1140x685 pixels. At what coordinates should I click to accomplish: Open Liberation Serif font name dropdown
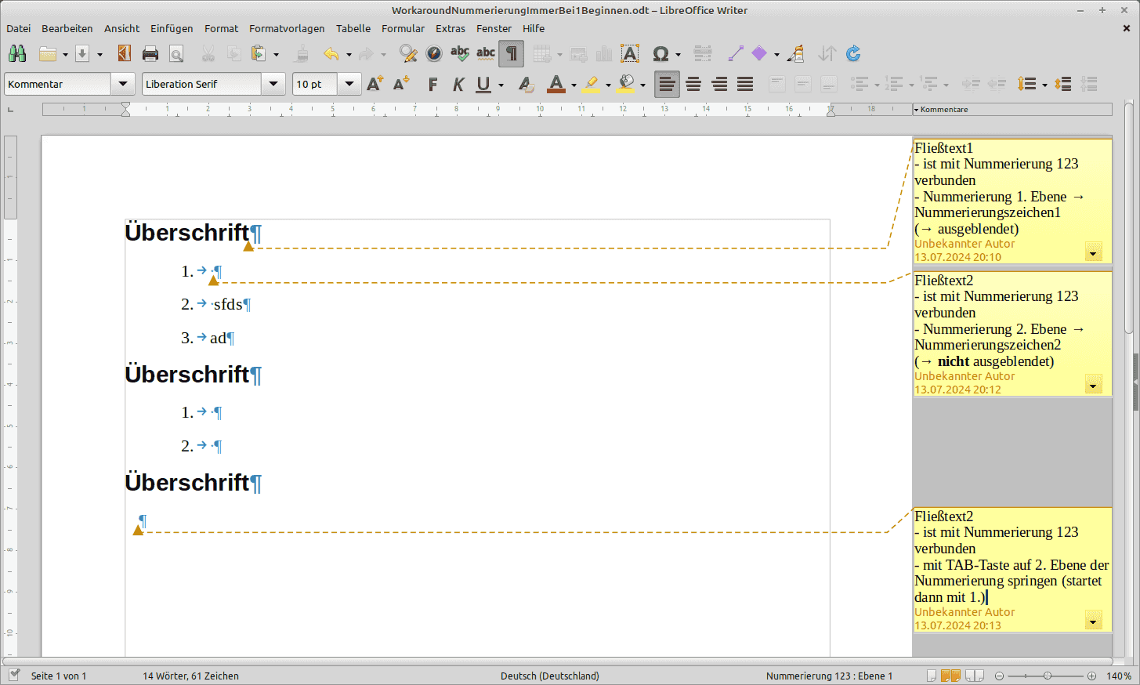(273, 84)
